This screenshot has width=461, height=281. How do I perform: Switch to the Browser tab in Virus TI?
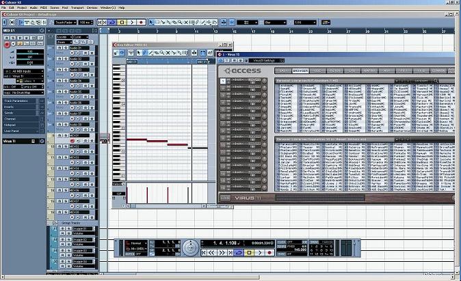(x=300, y=71)
